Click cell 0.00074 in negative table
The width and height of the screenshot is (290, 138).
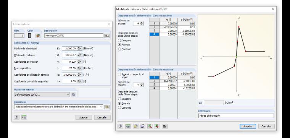click(x=168, y=88)
